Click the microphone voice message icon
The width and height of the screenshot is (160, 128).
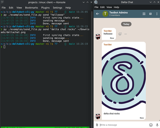pyautogui.click(x=157, y=125)
